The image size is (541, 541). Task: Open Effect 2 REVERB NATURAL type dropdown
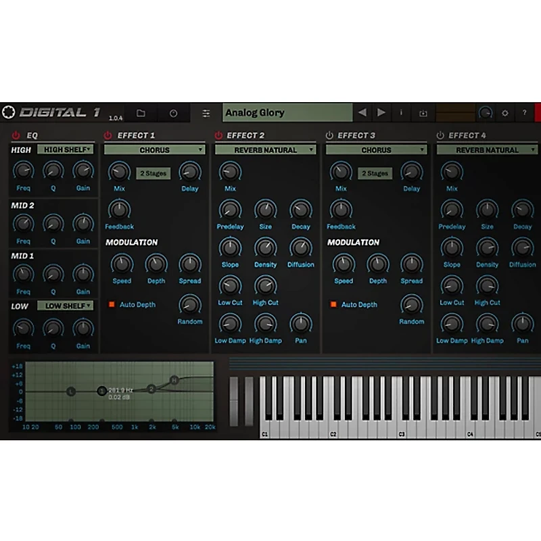point(265,149)
